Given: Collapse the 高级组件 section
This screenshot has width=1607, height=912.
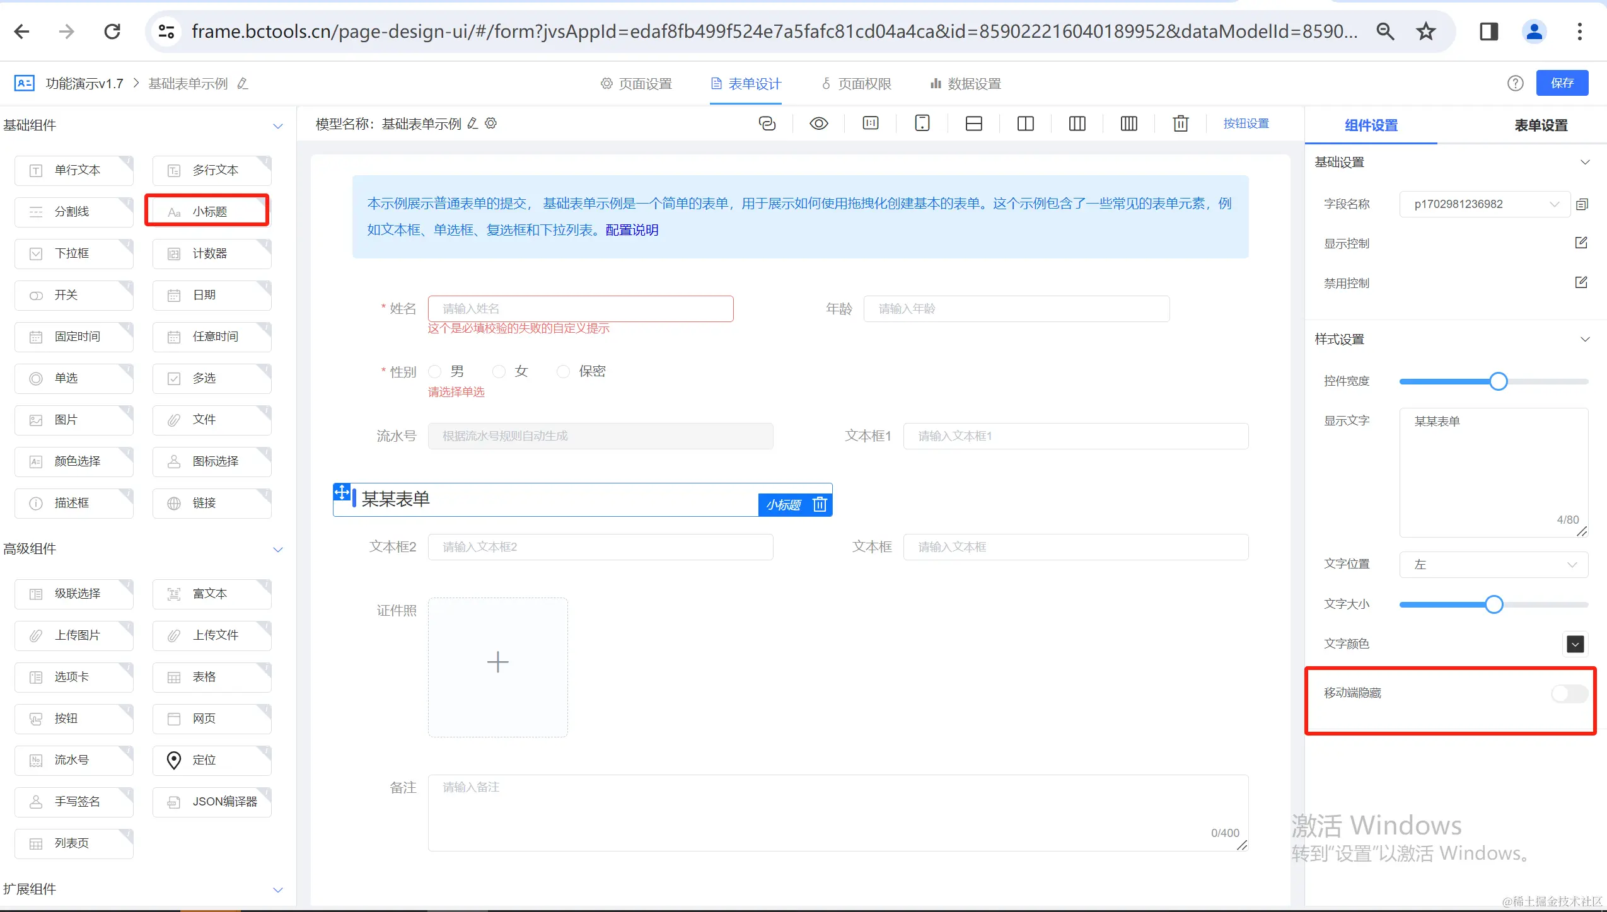Looking at the screenshot, I should coord(277,549).
